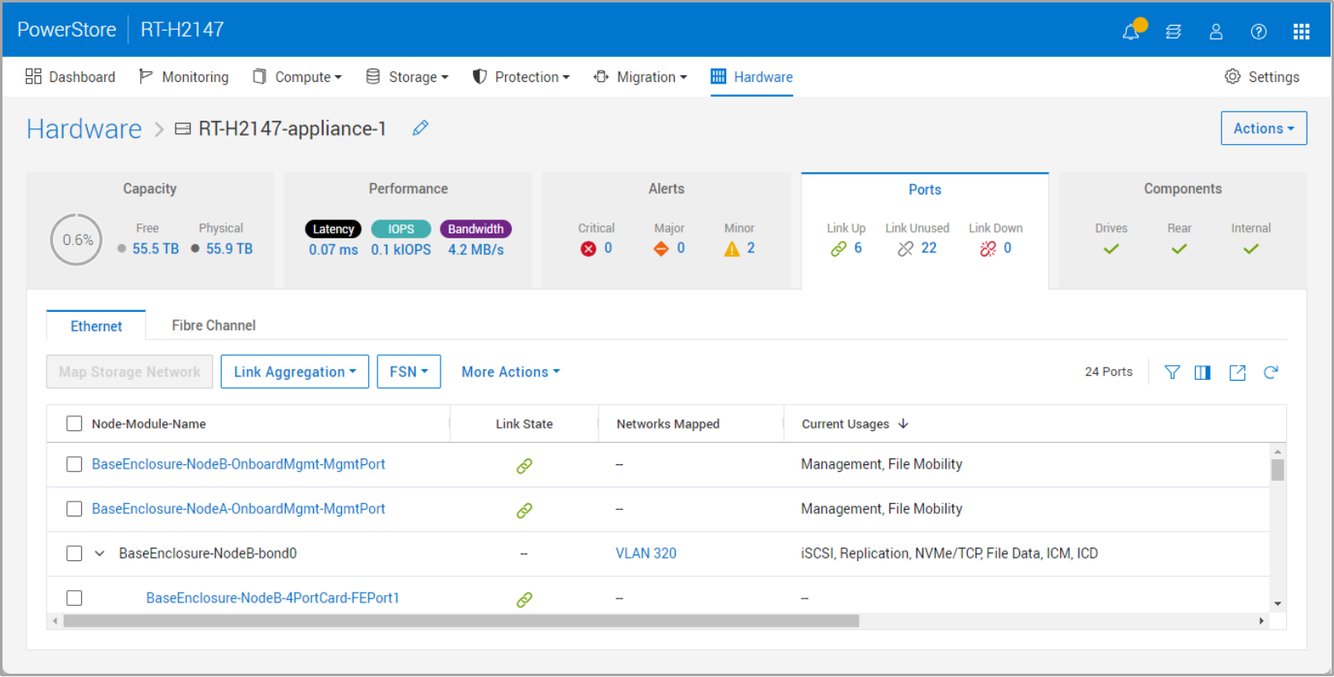Open the Storage dropdown menu
Screen dimensions: 1334x677
click(407, 77)
